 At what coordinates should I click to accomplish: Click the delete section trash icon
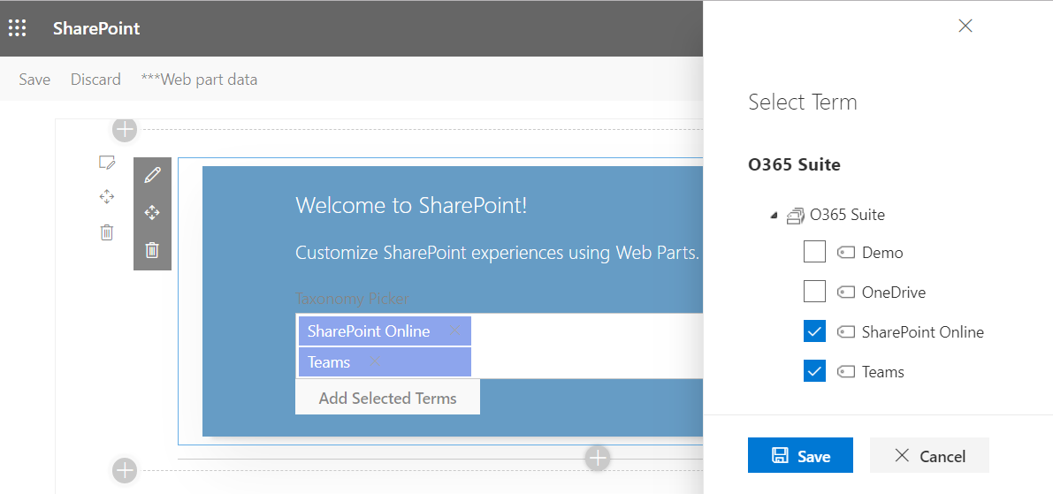107,232
